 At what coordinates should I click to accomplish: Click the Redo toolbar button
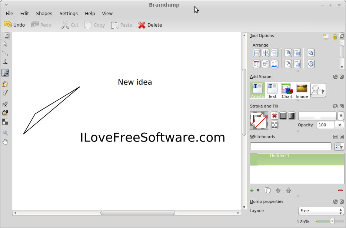41,25
